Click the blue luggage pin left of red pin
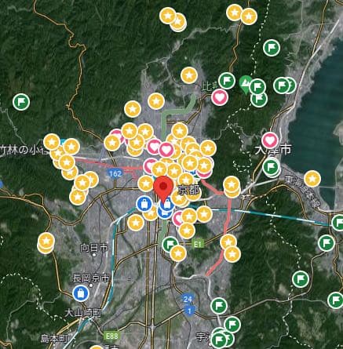Image resolution: width=343 pixels, height=349 pixels. 144,204
